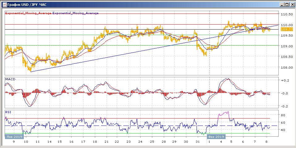Select date 17 on the time axis
Viewport: 296px width, 148px height.
tap(83, 142)
